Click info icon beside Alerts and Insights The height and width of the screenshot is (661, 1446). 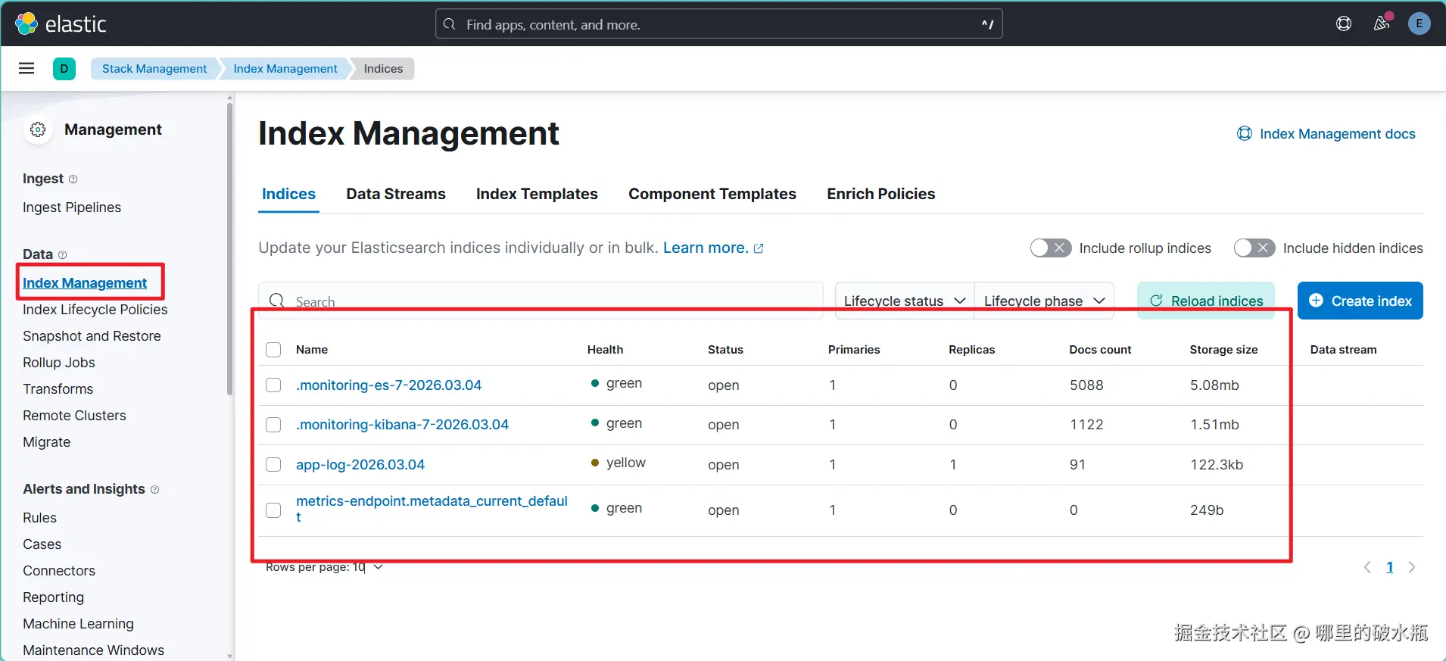(155, 490)
